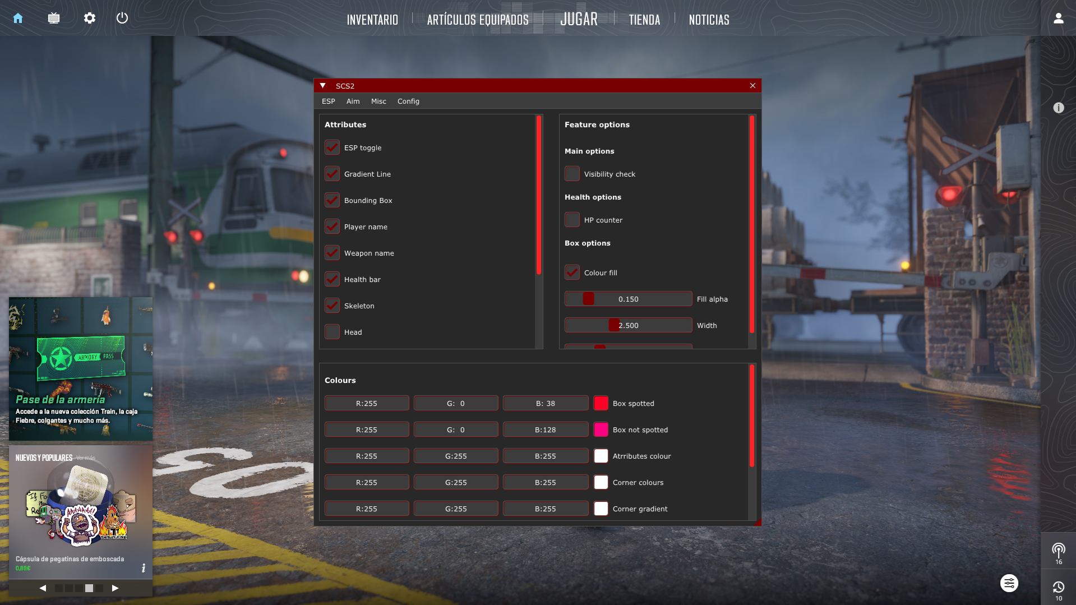1076x605 pixels.
Task: Open the Cápsula de pegatinas de emboscada item
Action: point(81,512)
